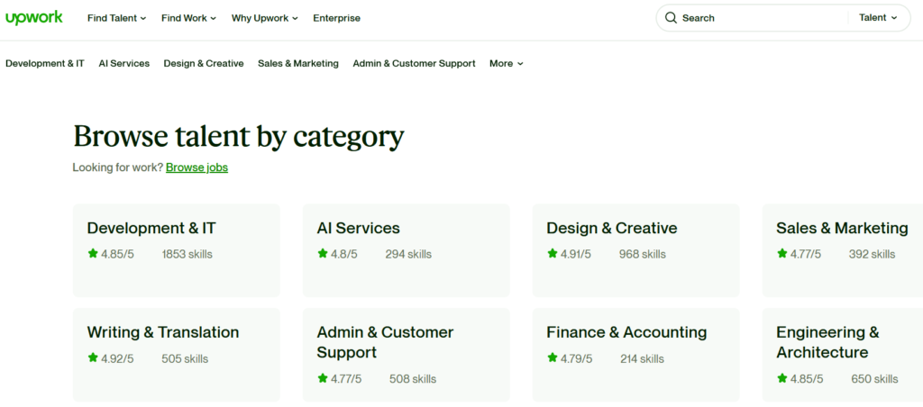Click the star icon on Writing & Translation card
The height and width of the screenshot is (407, 923).
point(93,357)
